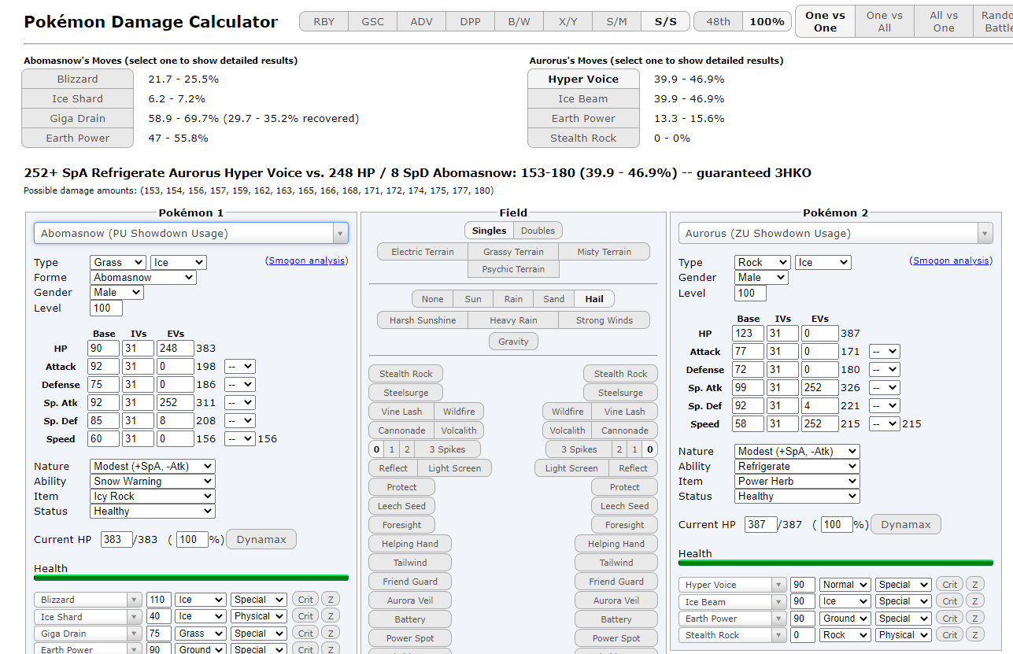Edit Abomasnow's Current HP field
1013x654 pixels.
pos(116,539)
